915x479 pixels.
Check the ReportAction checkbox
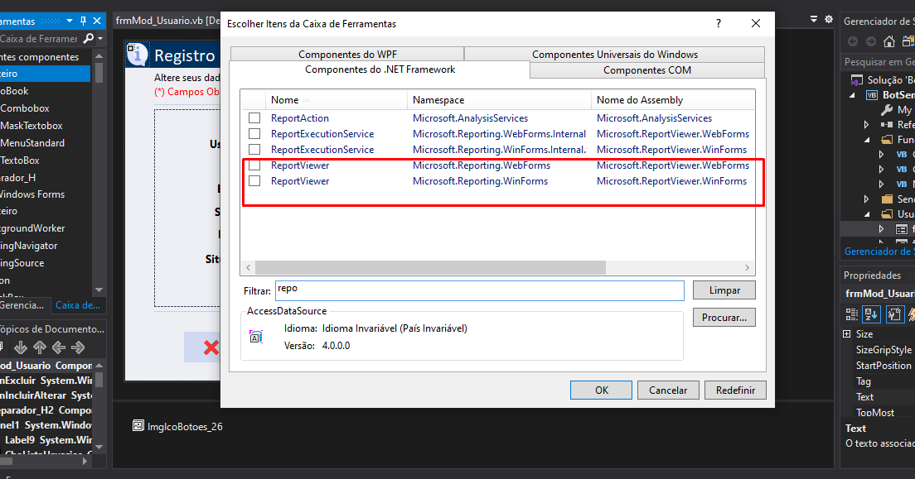[254, 117]
